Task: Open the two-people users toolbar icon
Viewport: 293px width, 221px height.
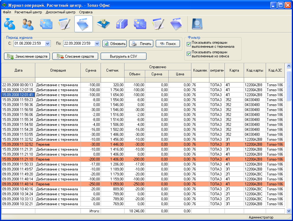Action: point(28,24)
